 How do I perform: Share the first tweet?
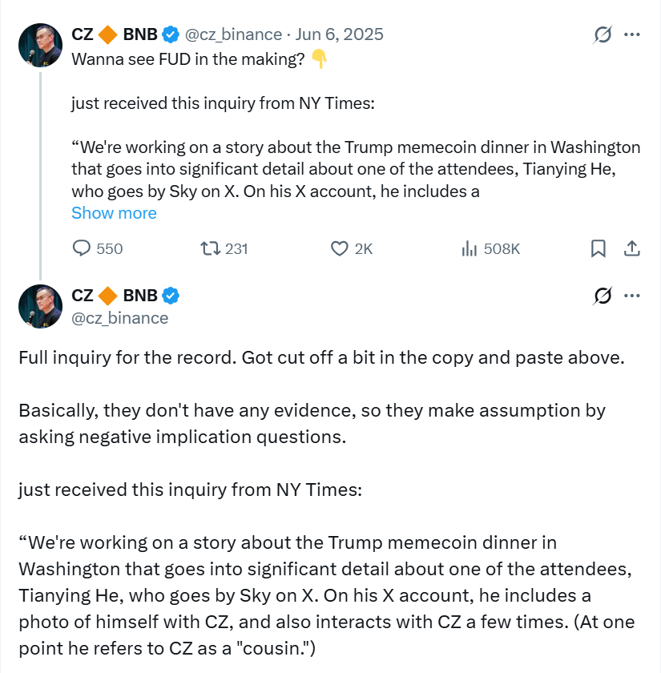(x=631, y=249)
